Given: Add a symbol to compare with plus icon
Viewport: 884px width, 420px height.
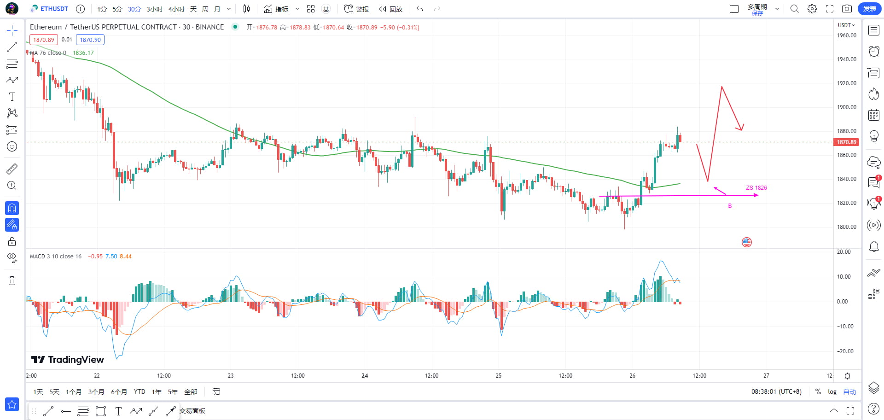Looking at the screenshot, I should 80,9.
